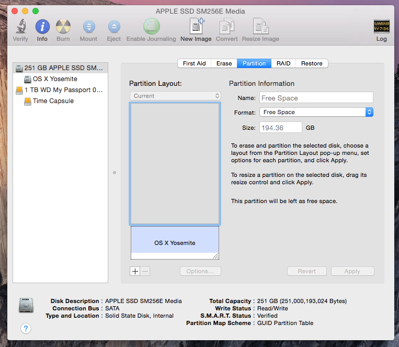Click the Burn disc icon

[63, 27]
